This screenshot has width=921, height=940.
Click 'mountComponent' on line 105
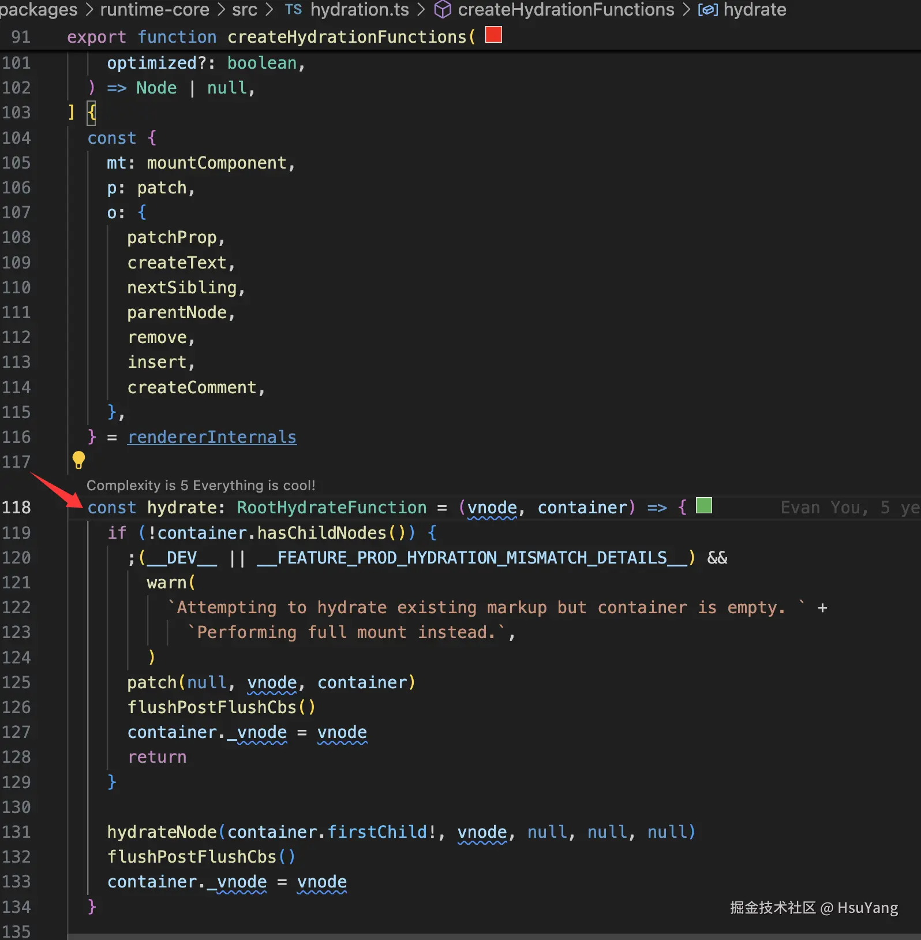[x=216, y=163]
